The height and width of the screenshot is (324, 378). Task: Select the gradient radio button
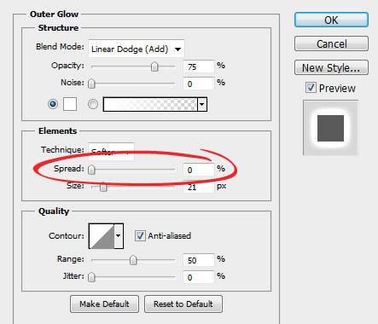tap(93, 104)
